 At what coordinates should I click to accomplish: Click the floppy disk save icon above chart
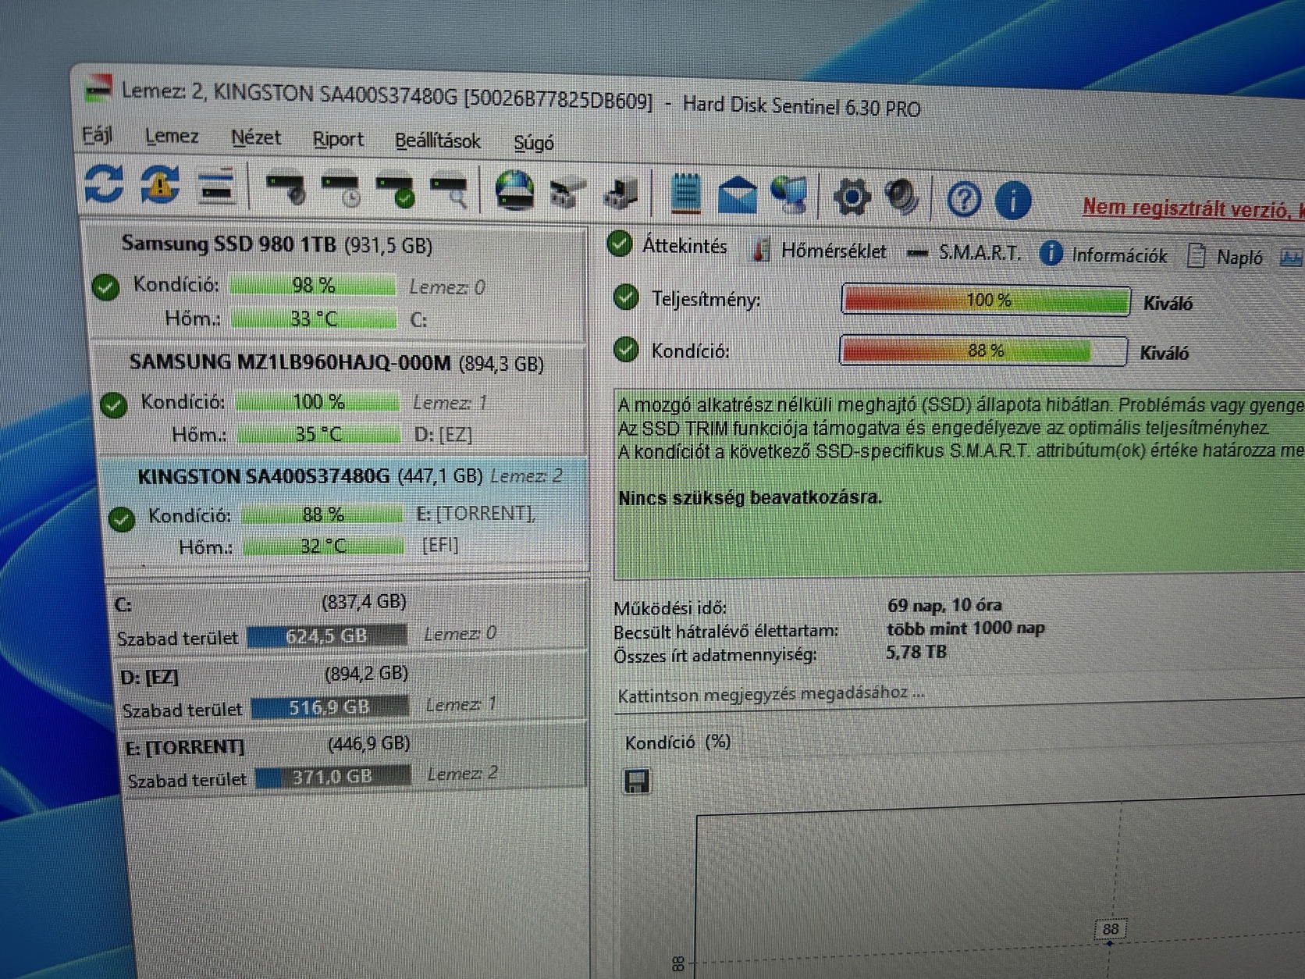[637, 781]
